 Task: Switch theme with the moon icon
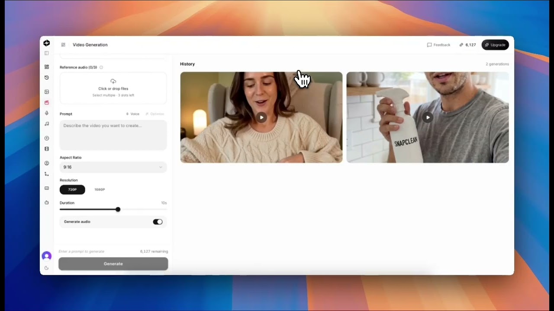pos(47,268)
